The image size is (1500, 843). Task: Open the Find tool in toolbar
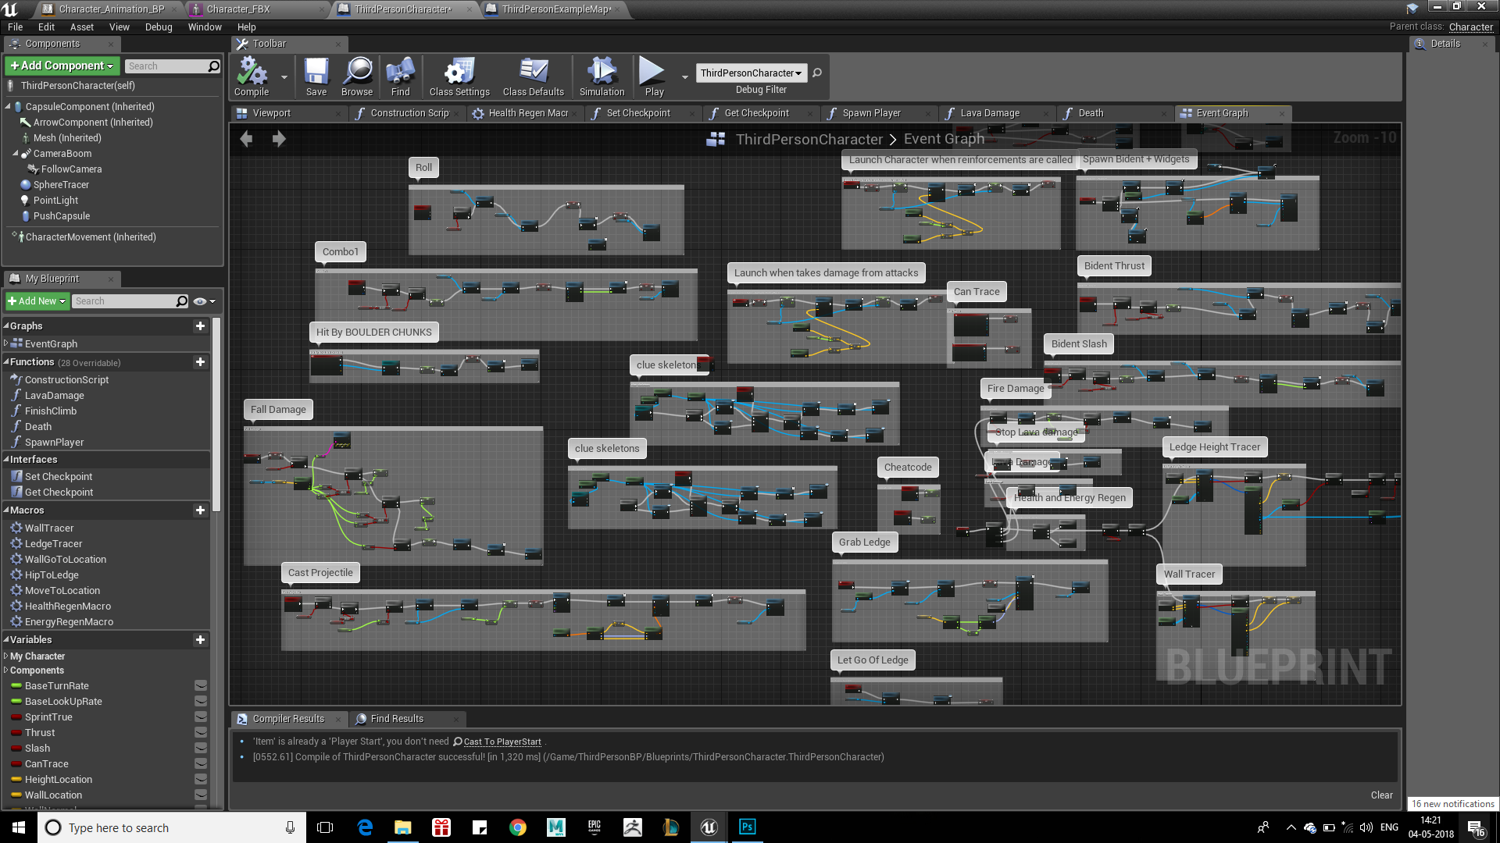[x=400, y=76]
